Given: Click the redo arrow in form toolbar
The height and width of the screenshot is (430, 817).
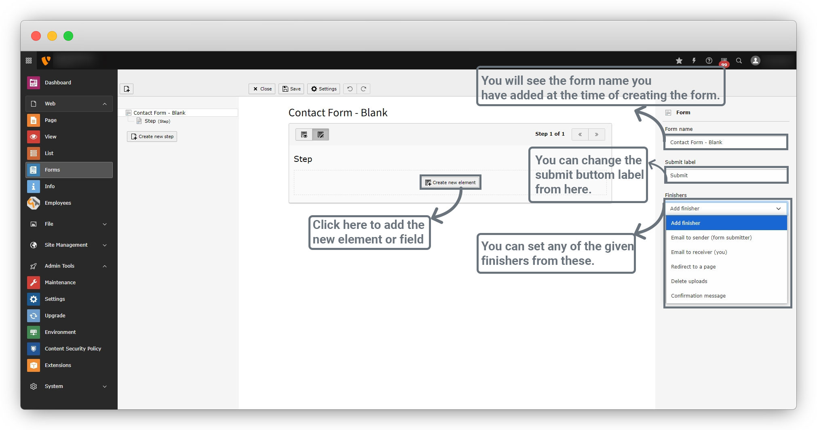Looking at the screenshot, I should pyautogui.click(x=363, y=89).
